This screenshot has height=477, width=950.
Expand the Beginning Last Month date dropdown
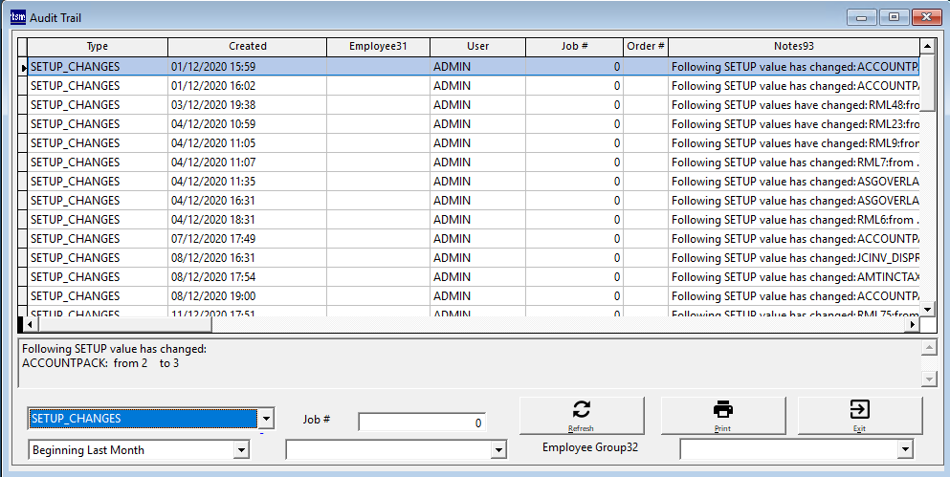point(240,450)
